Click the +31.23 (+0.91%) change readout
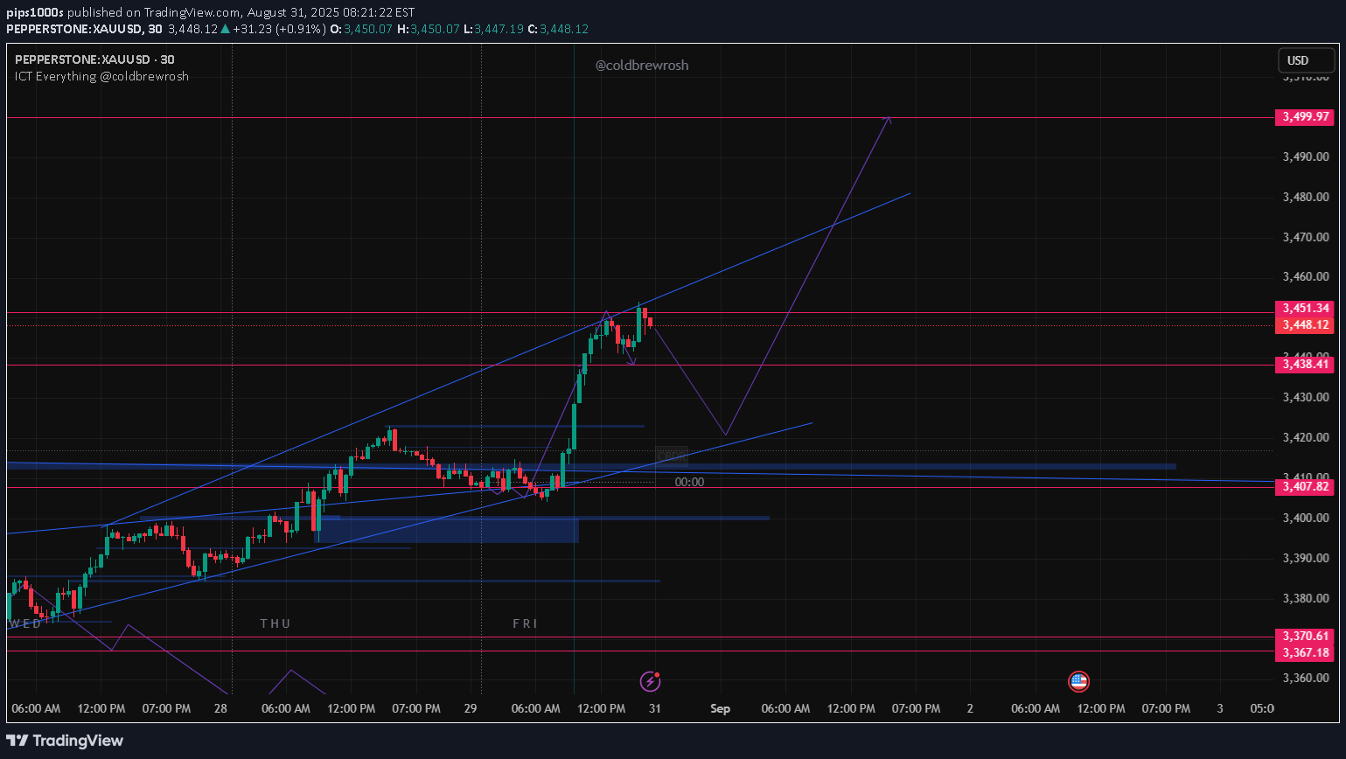 coord(278,29)
